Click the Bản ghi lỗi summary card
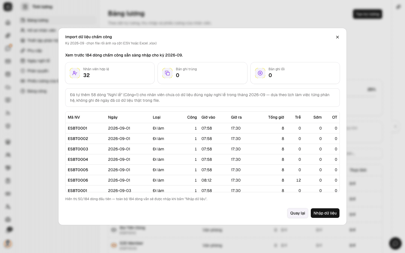 [295, 73]
